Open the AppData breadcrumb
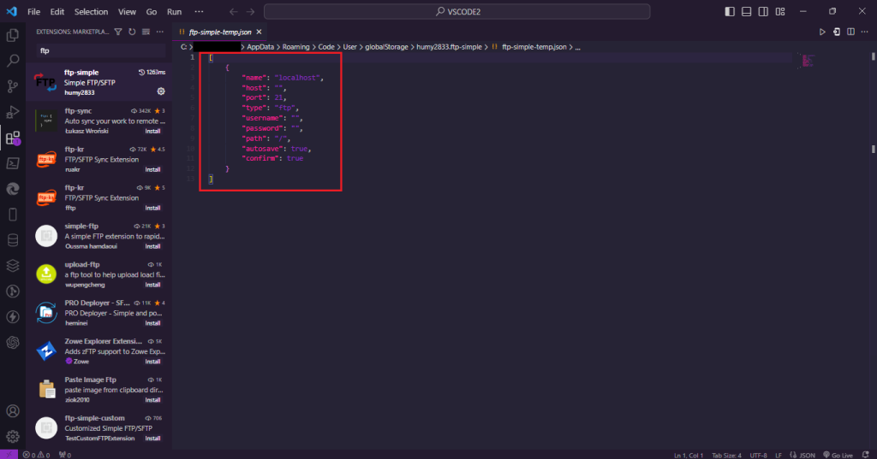 pos(260,47)
